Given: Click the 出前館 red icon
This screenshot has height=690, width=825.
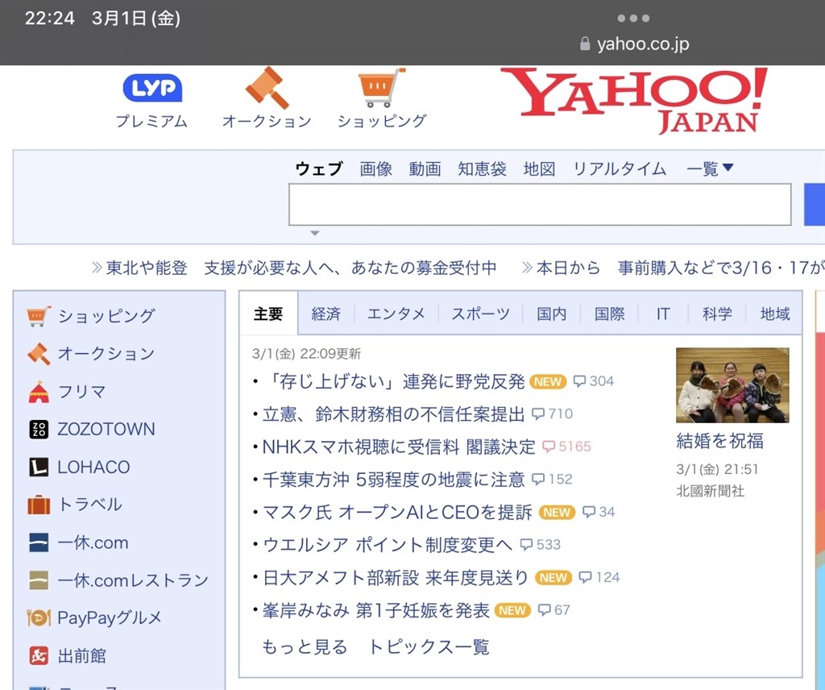Looking at the screenshot, I should (x=39, y=655).
